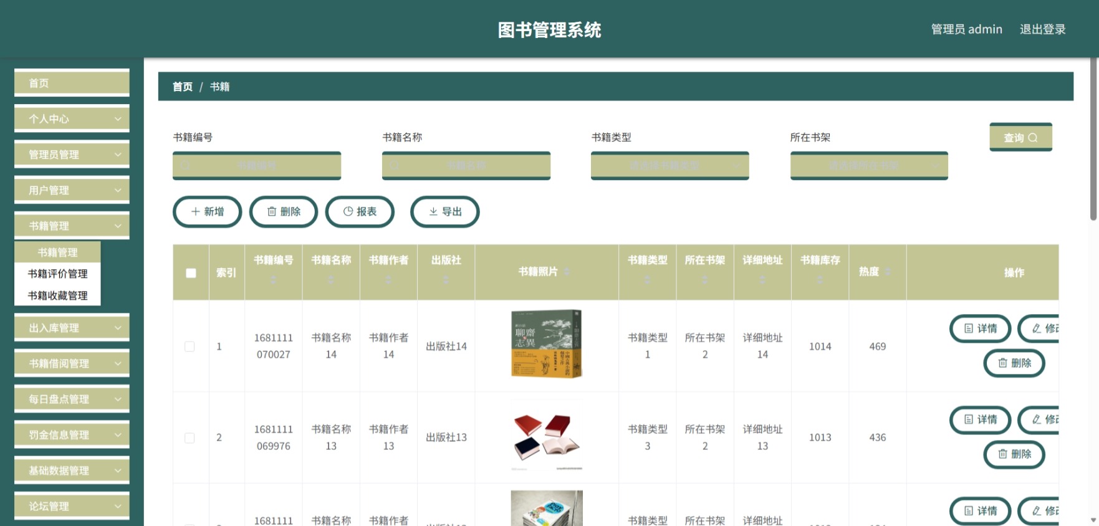The height and width of the screenshot is (526, 1099).
Task: Open the 所在书架 filter dropdown
Action: [x=869, y=165]
